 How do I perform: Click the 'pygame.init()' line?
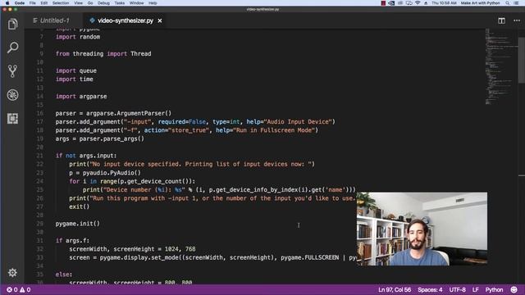tap(78, 224)
